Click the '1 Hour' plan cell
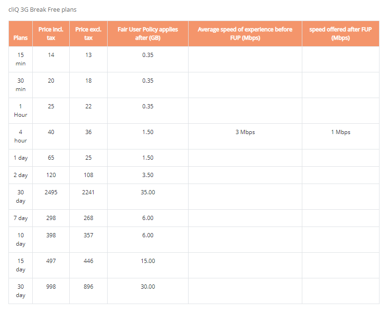387x312 pixels. coord(21,111)
